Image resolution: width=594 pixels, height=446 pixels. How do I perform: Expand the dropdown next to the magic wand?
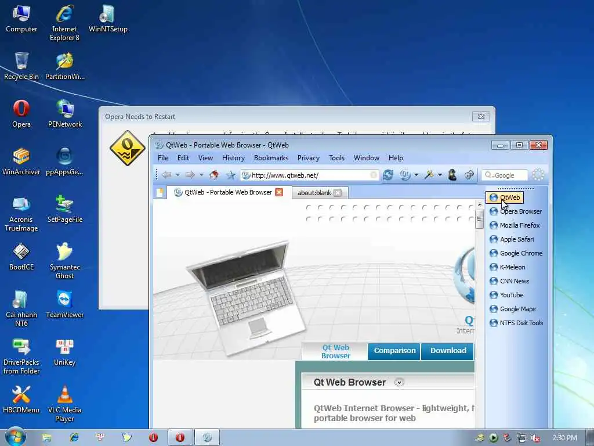pos(440,175)
